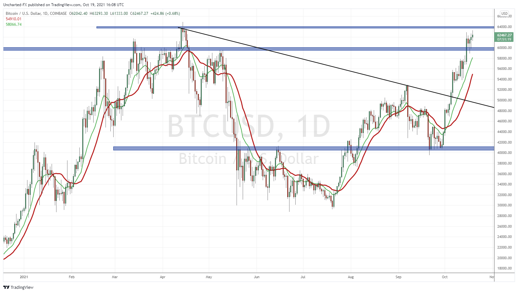The height and width of the screenshot is (293, 518).
Task: Click the Aug label on the time axis
Action: pos(351,277)
